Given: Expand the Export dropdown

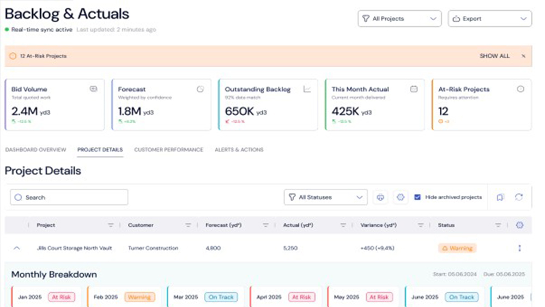Looking at the screenshot, I should pos(489,19).
